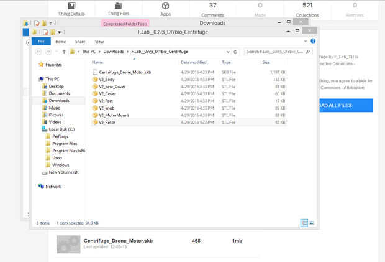Sort by Type column header
The image size is (385, 262).
point(226,62)
